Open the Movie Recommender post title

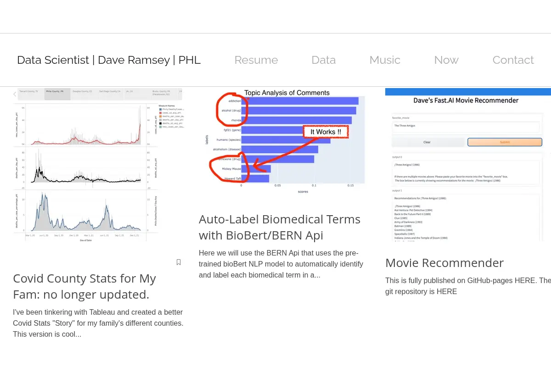tap(444, 263)
